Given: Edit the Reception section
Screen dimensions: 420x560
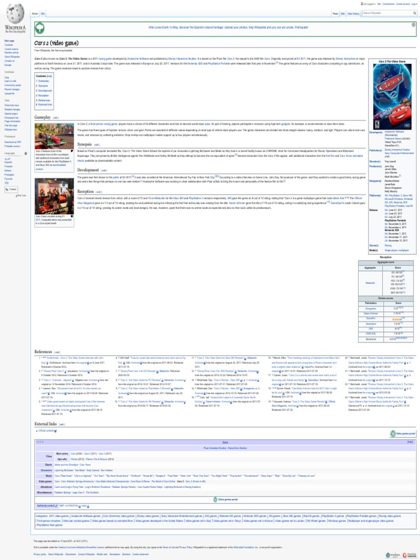Looking at the screenshot, I should (x=99, y=192).
